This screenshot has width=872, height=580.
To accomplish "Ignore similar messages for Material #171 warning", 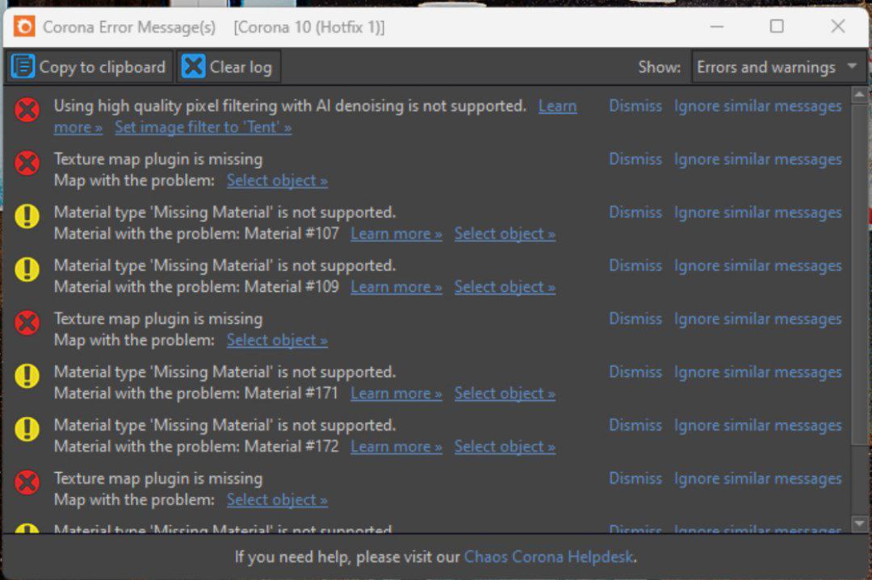I will pyautogui.click(x=757, y=372).
